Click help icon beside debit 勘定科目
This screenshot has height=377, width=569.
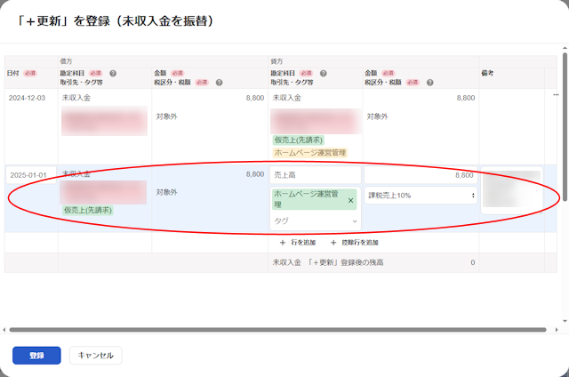click(113, 73)
